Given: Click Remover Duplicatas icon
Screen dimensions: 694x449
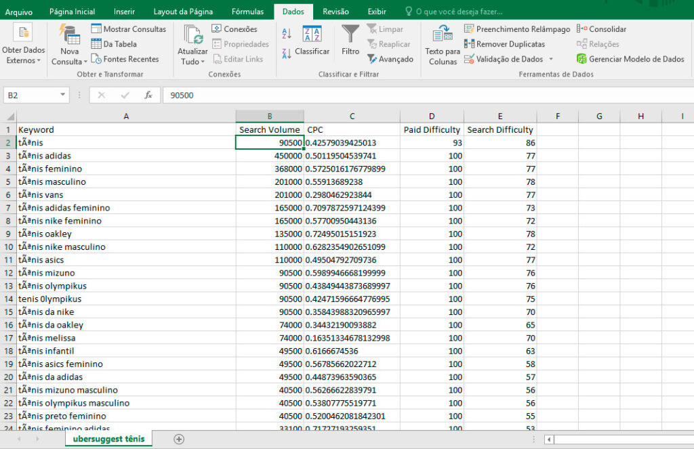Looking at the screenshot, I should tap(469, 44).
